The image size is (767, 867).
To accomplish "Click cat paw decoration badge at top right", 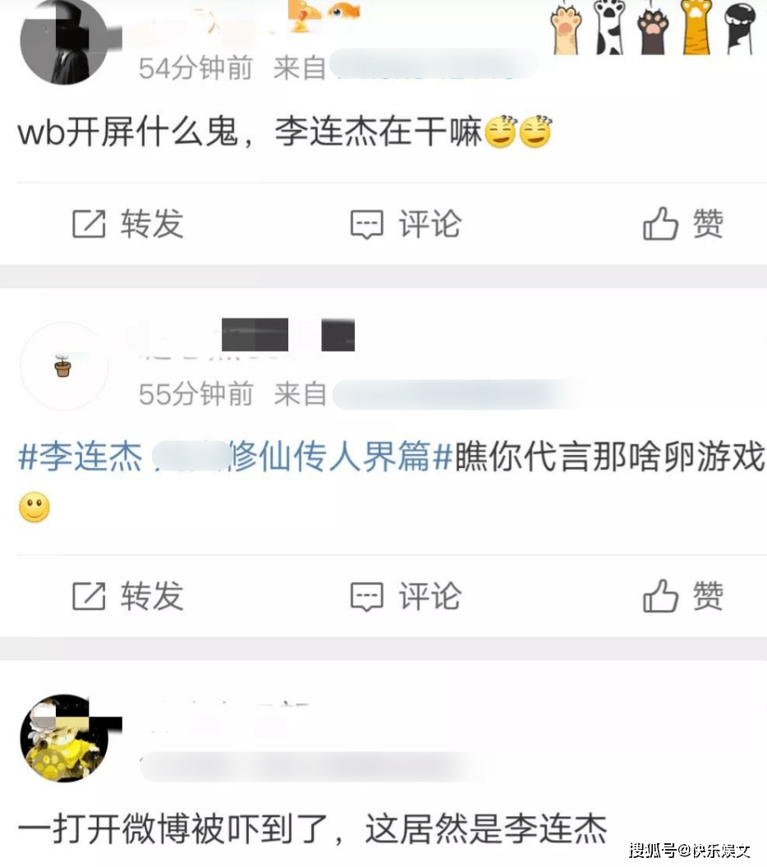I will click(x=654, y=28).
